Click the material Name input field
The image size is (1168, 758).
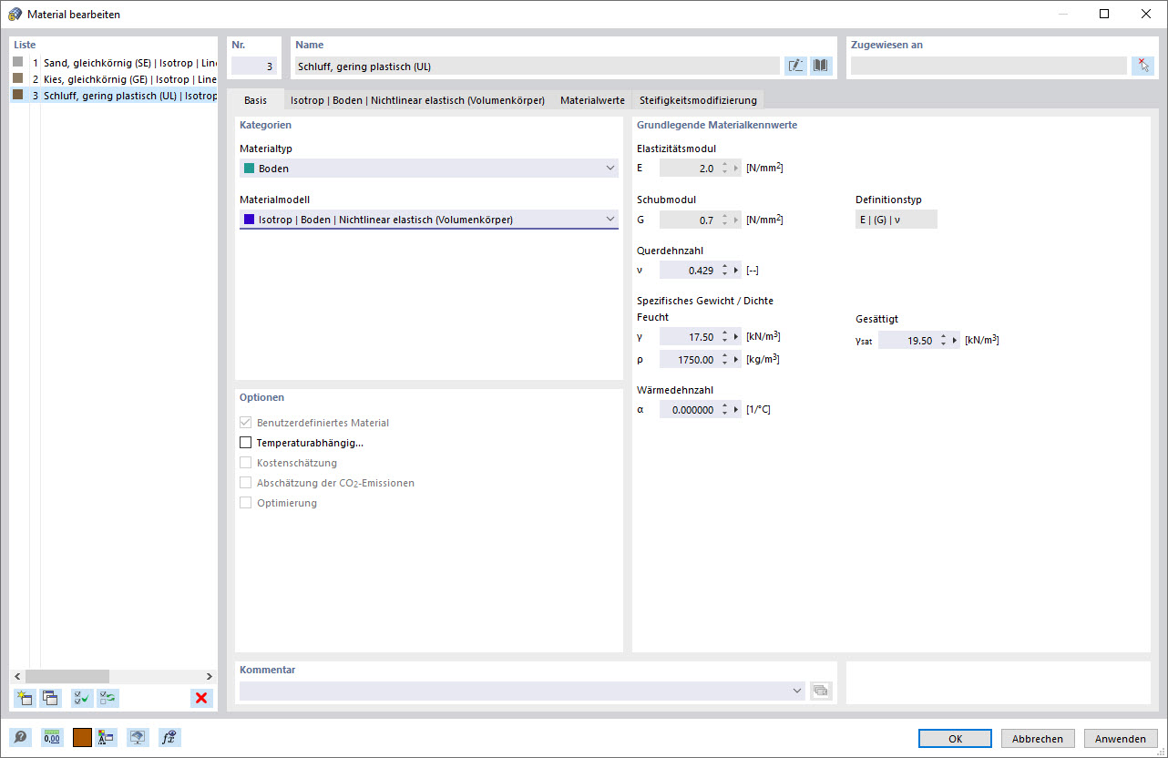(538, 66)
